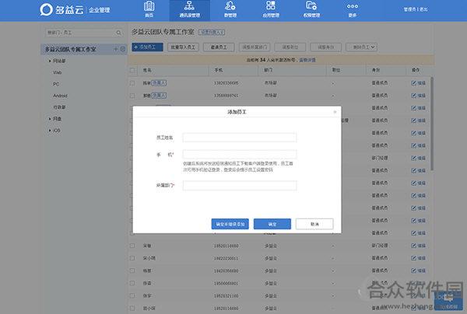Select the Web department in the sidebar tree
Viewport: 467px width, 314px height.
tap(57, 72)
